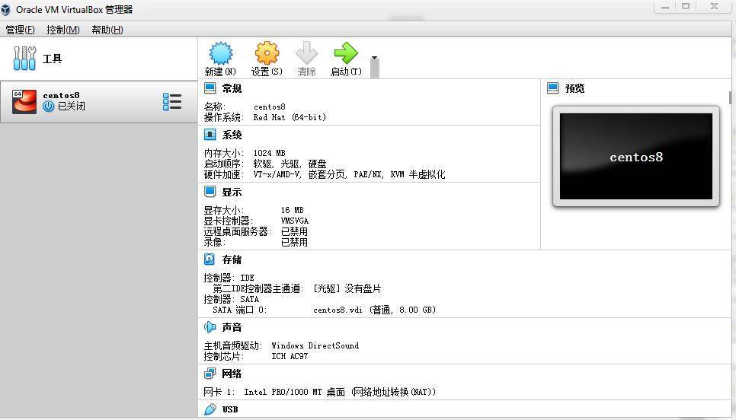Click the 控制器: IDE label
This screenshot has height=420, width=736.
229,278
